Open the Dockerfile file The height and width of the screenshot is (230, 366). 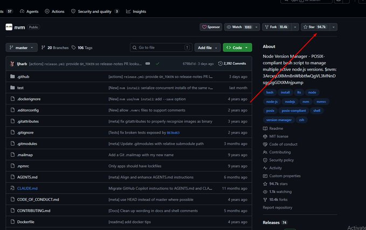click(x=26, y=222)
